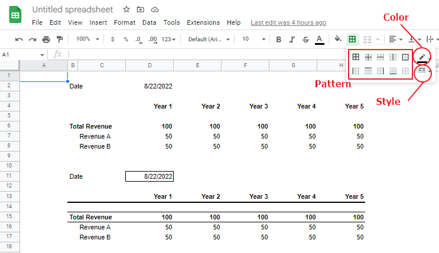Viewport: 439px width, 253px height.
Task: Format as currency with dollar icon
Action: [112, 40]
